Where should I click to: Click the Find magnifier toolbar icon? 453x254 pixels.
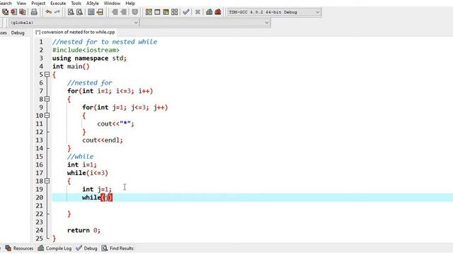(71, 12)
